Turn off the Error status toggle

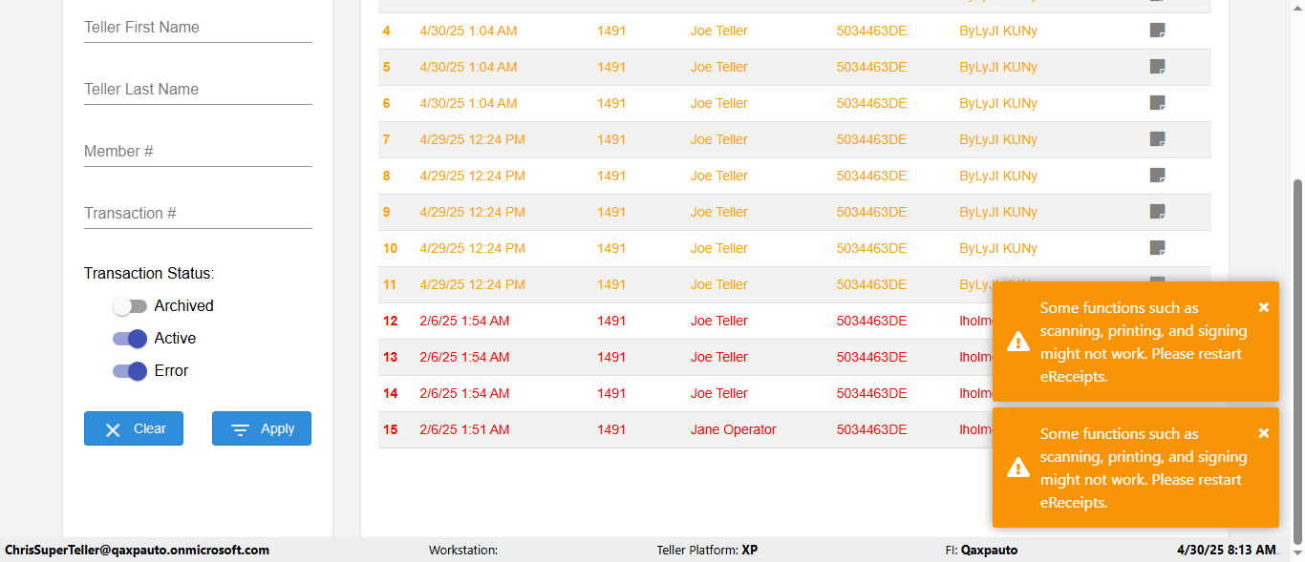click(x=130, y=371)
